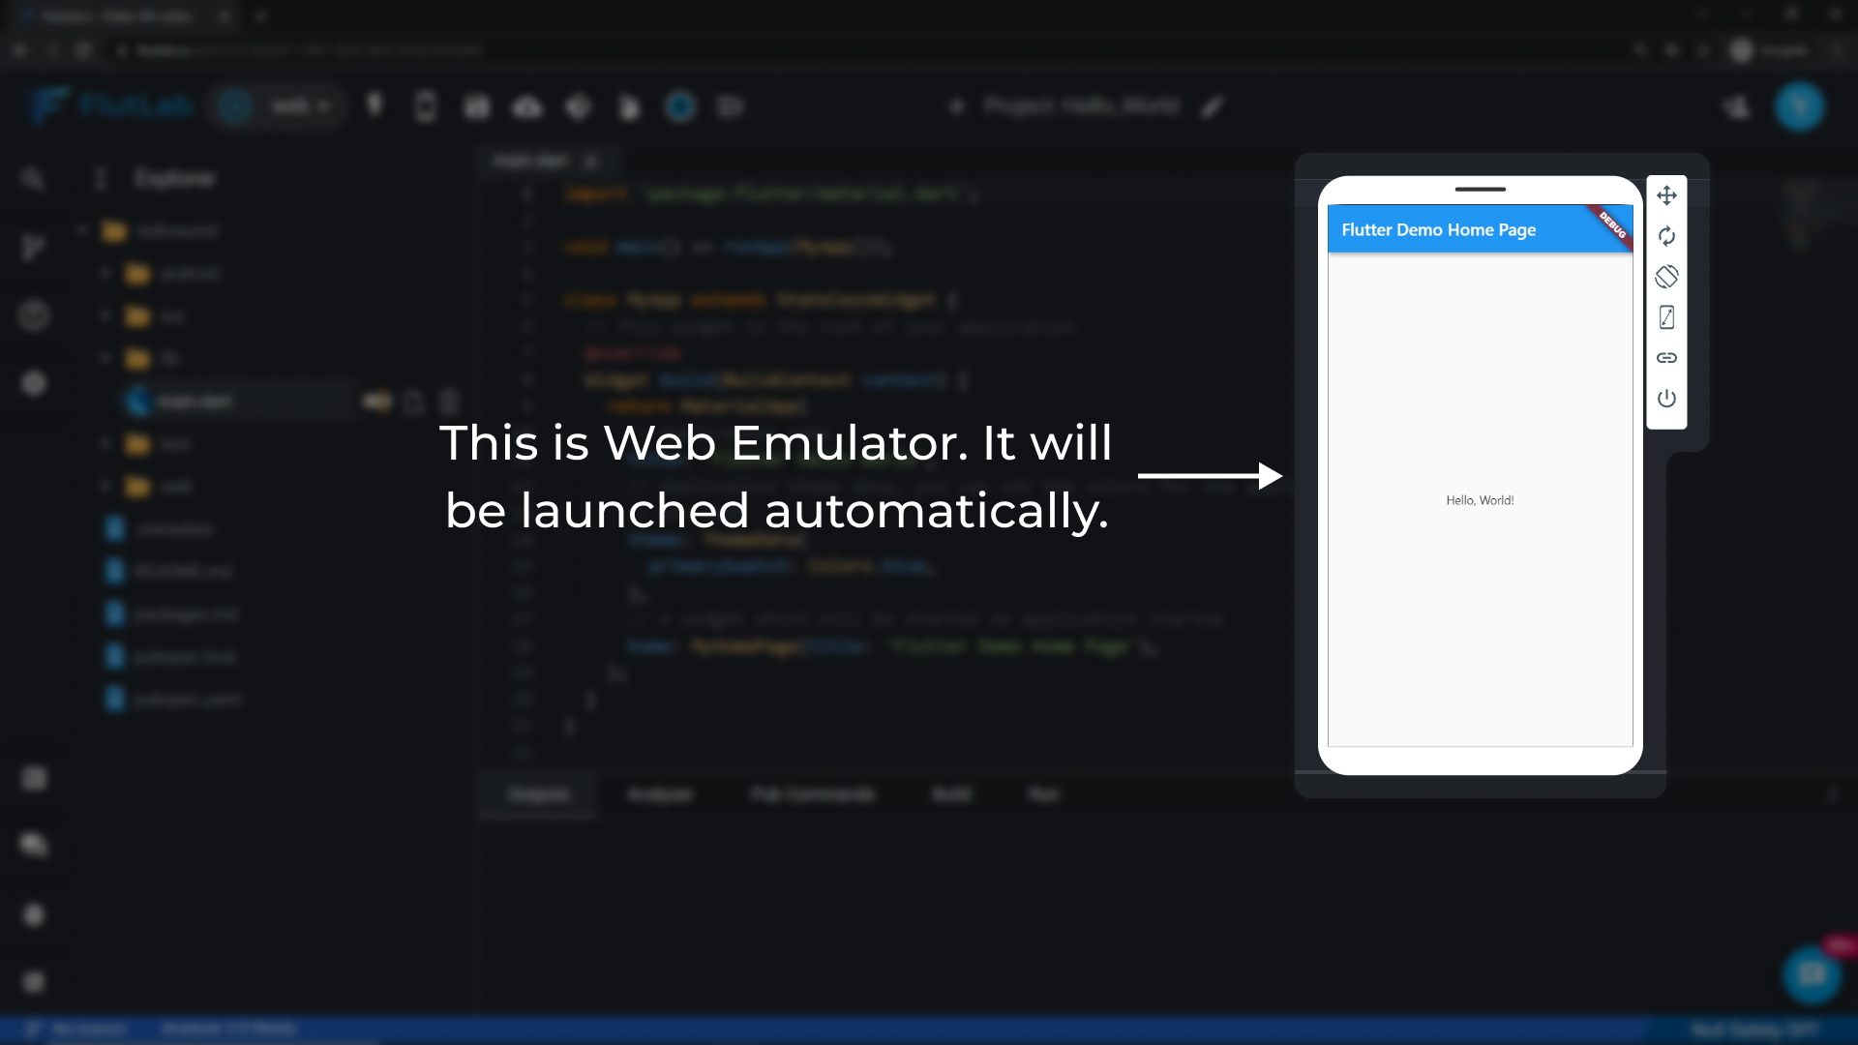Click the Build tab in bottom panel
1858x1045 pixels.
click(952, 793)
